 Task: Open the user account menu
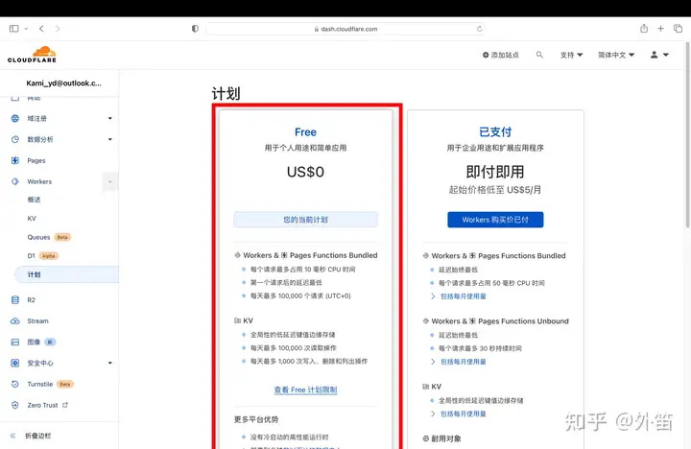coord(659,55)
